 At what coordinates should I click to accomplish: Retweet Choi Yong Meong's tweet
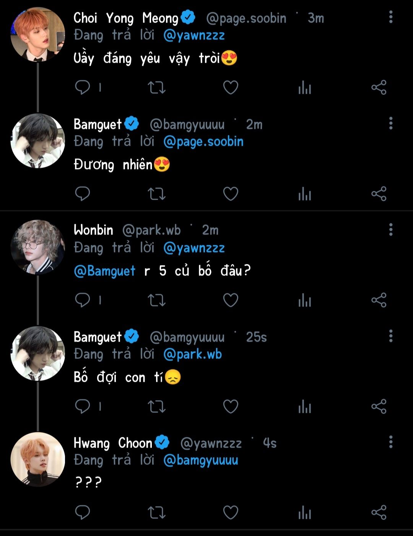pyautogui.click(x=156, y=88)
